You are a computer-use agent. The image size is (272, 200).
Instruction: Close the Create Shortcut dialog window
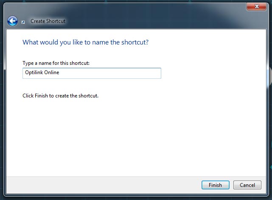coord(257,7)
